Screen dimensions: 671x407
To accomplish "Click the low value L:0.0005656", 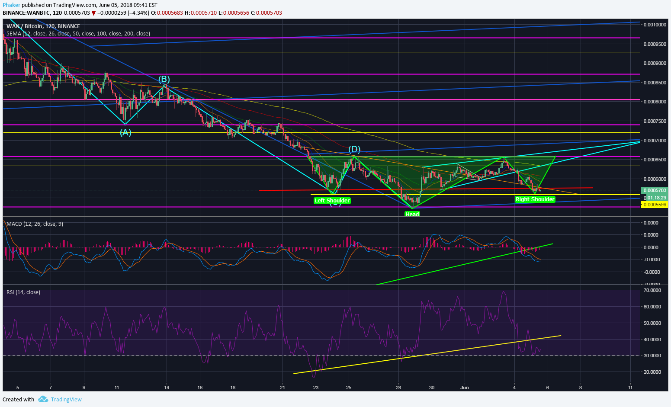I will tap(234, 13).
